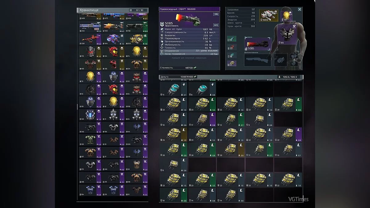Viewport: 370px width, 208px height.
Task: Close the character equipment panel
Action: tap(299, 10)
